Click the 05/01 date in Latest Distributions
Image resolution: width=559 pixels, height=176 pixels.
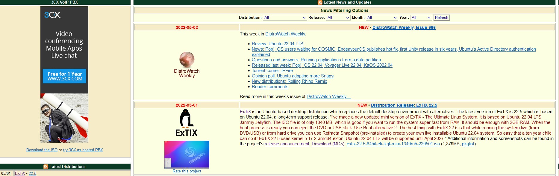(x=6, y=173)
